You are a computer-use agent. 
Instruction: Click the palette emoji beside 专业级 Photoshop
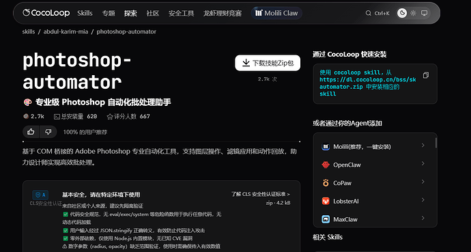coord(27,102)
